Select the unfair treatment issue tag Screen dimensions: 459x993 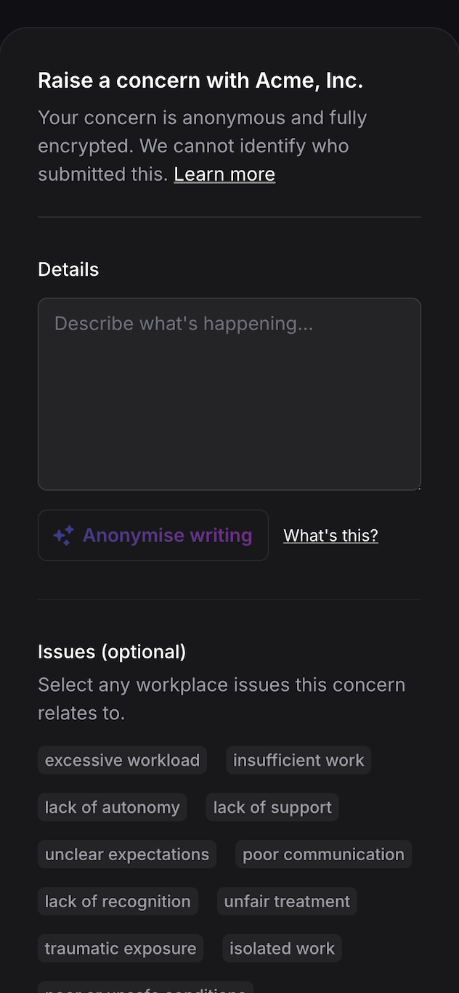[287, 902]
